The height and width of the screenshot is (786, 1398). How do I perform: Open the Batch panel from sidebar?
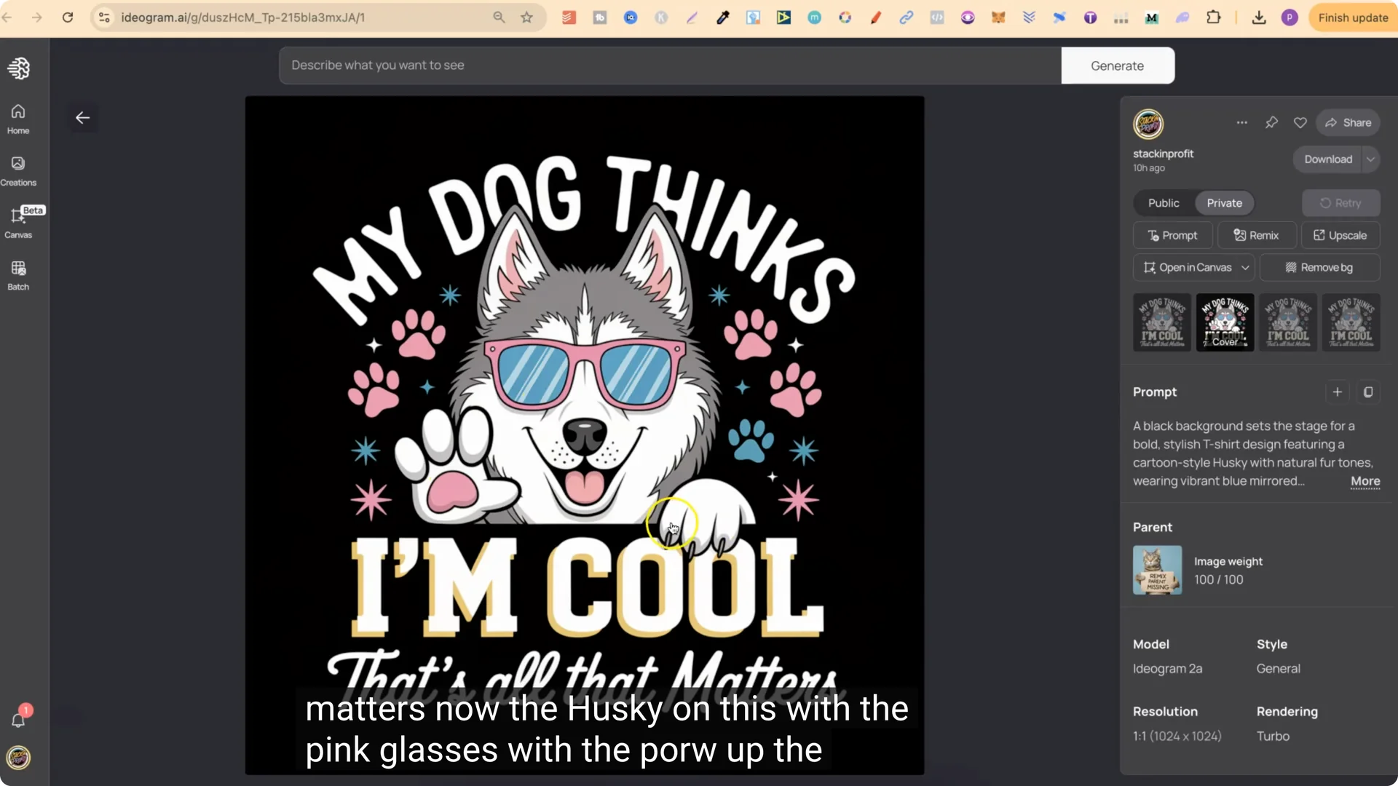click(18, 274)
